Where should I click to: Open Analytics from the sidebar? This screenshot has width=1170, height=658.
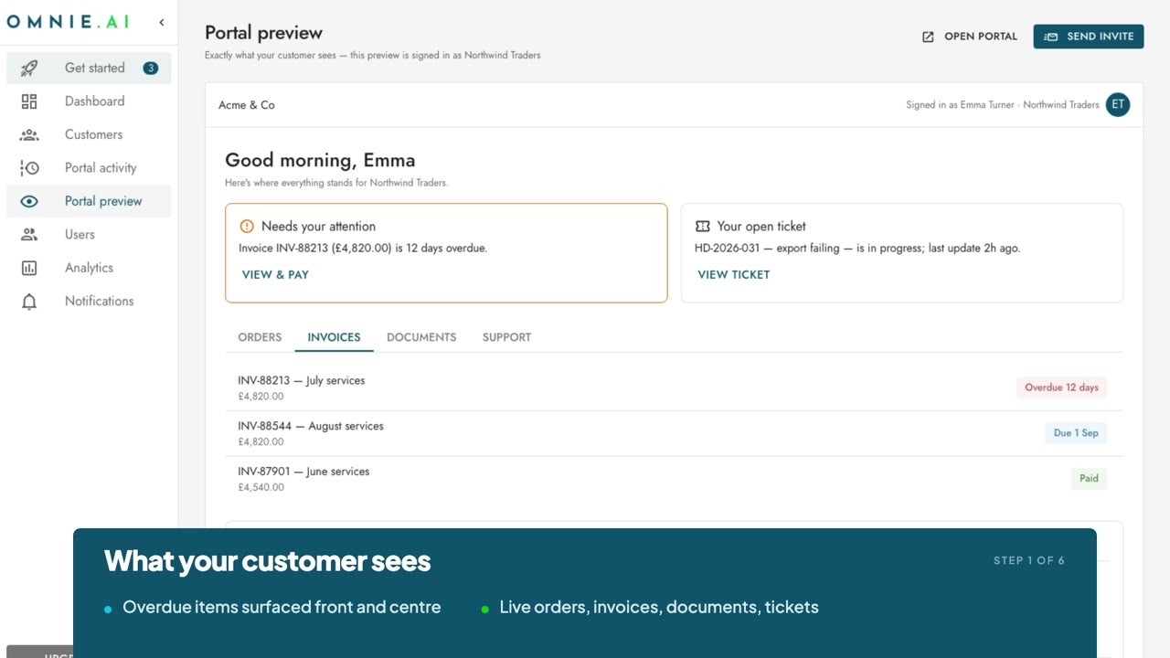click(x=89, y=268)
